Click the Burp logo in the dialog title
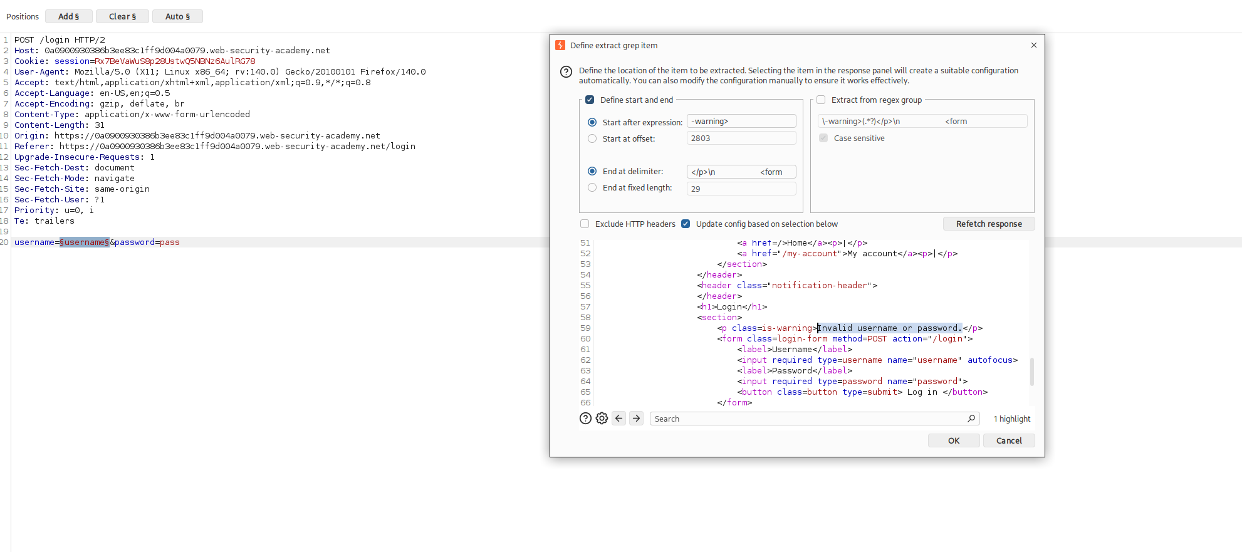Image resolution: width=1242 pixels, height=552 pixels. click(x=560, y=45)
